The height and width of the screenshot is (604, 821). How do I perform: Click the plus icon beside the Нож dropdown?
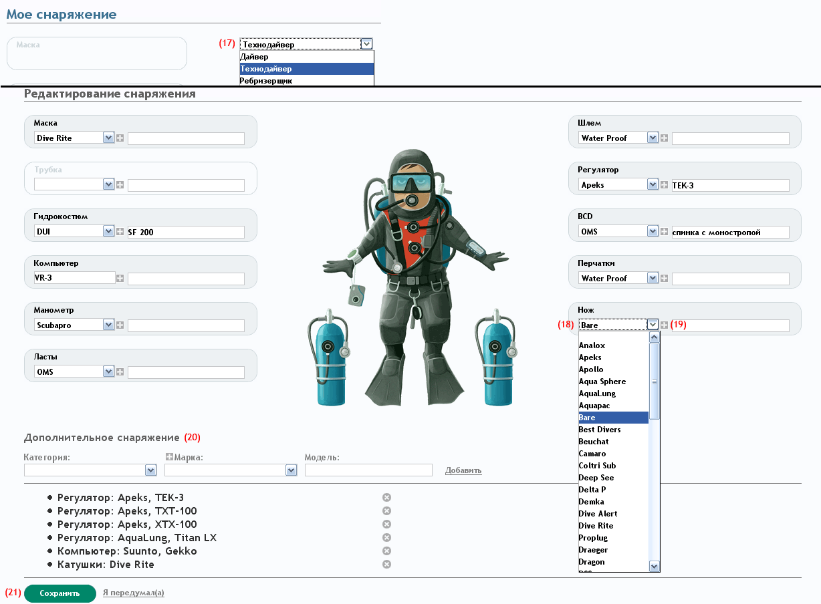tap(665, 325)
